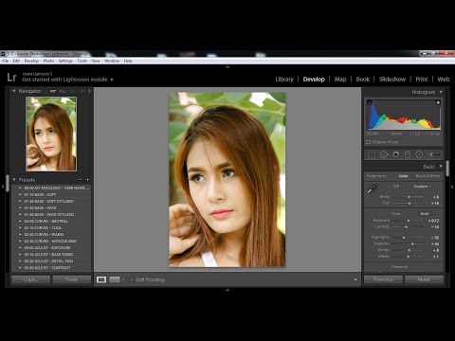Expand the 00-00 MY MIXOLOGY preset folder
Image resolution: width=455 pixels, height=341 pixels.
(20, 188)
